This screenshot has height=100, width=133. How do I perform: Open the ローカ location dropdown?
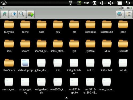tap(127, 8)
